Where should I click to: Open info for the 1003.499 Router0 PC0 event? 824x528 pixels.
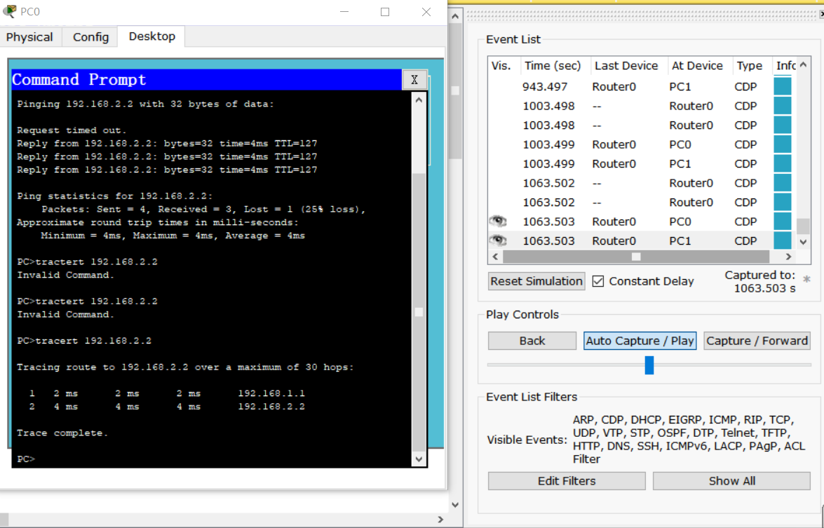(782, 144)
